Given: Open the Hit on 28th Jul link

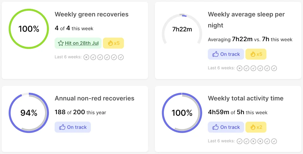Looking at the screenshot, I should (x=82, y=43).
